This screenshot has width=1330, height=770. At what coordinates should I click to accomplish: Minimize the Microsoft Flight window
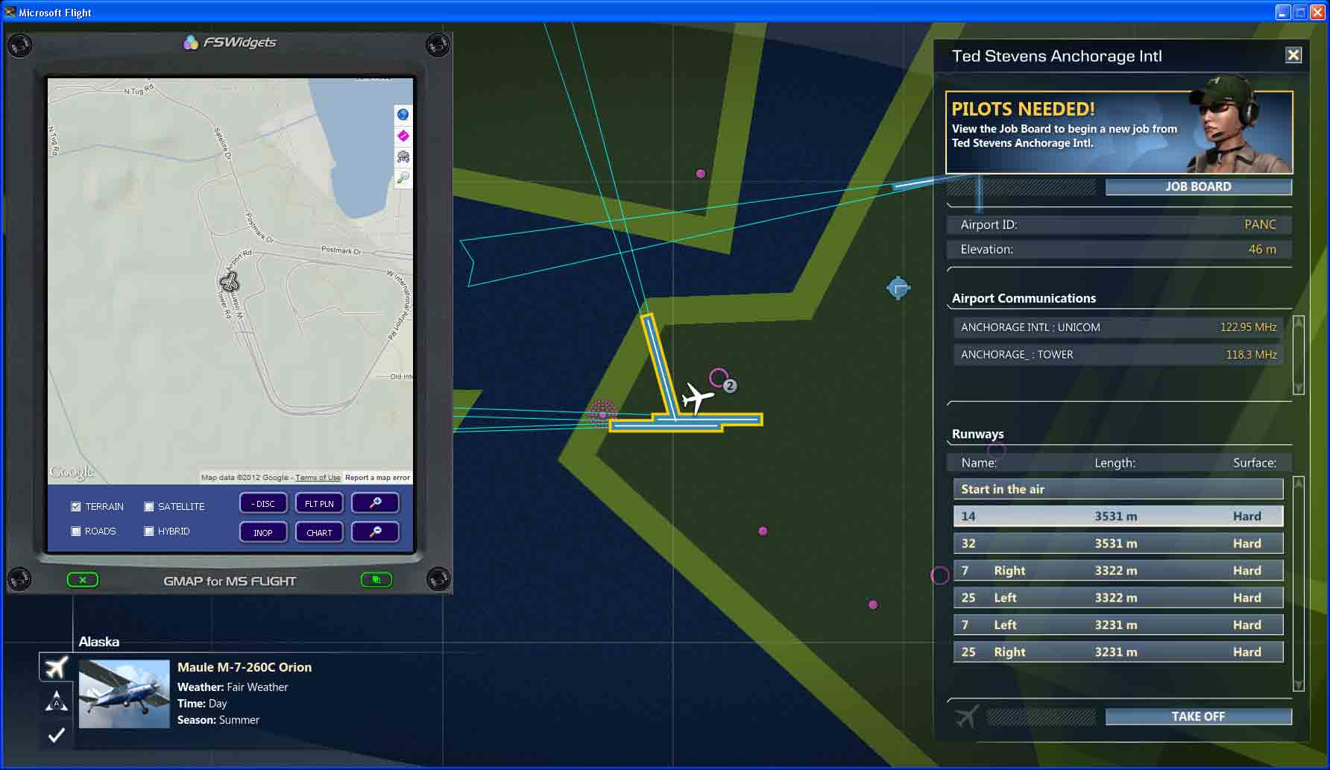(x=1282, y=12)
